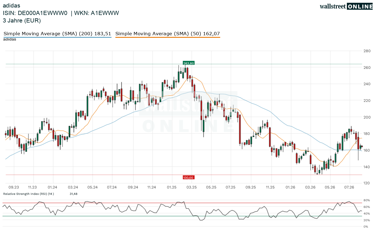Image resolution: width=376 pixels, height=234 pixels.
Task: Click the Relative Strength Index (RSI) (14) label
Action: click(x=28, y=193)
